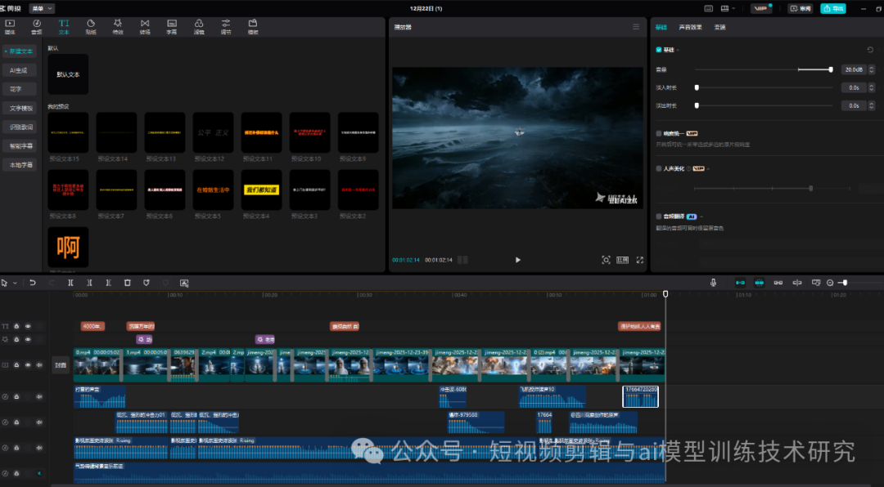Screen dimensions: 884x487
Task: Open the 特效 effects panel
Action: 118,26
